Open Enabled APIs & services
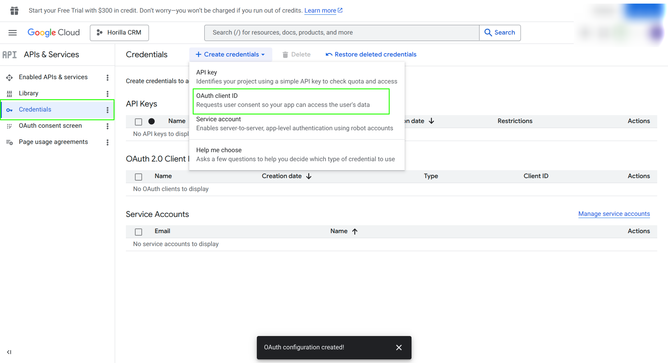The width and height of the screenshot is (668, 363). 53,77
